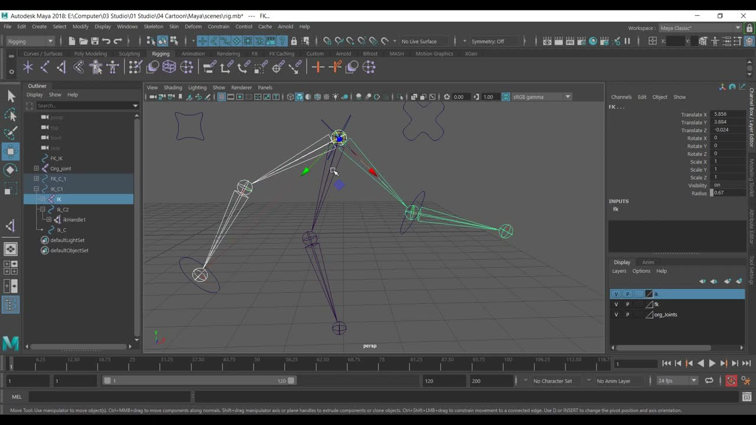Click the playback range slider bar
Screen dimensions: 756x425
click(200, 381)
